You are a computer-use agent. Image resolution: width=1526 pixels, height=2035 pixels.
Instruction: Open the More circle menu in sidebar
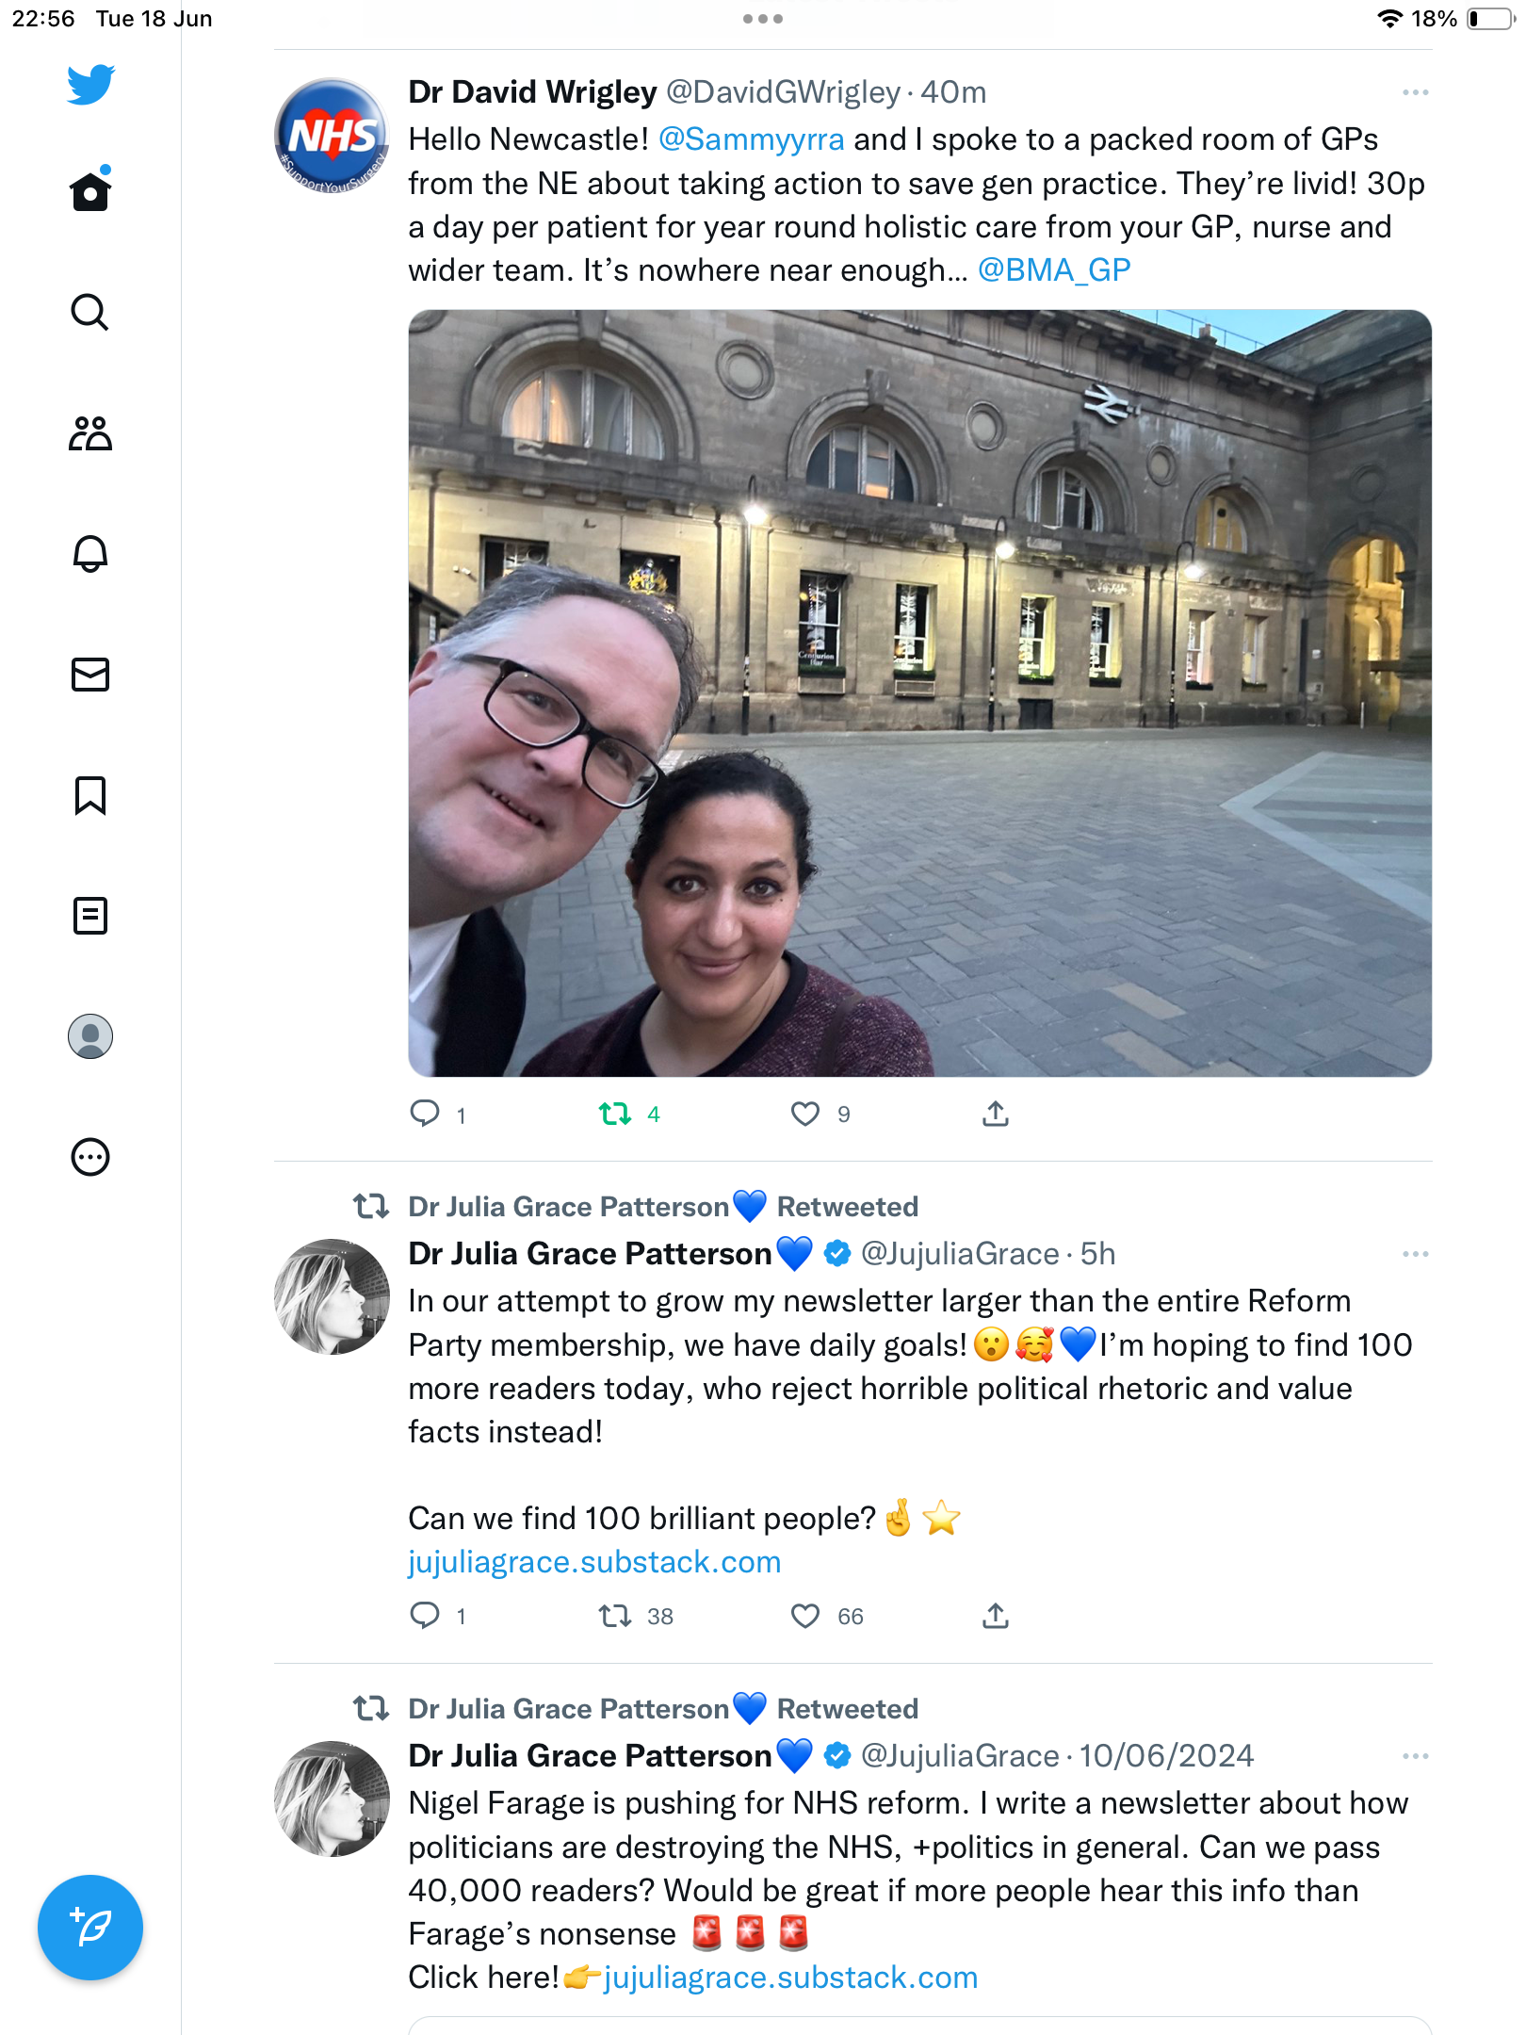click(90, 1157)
